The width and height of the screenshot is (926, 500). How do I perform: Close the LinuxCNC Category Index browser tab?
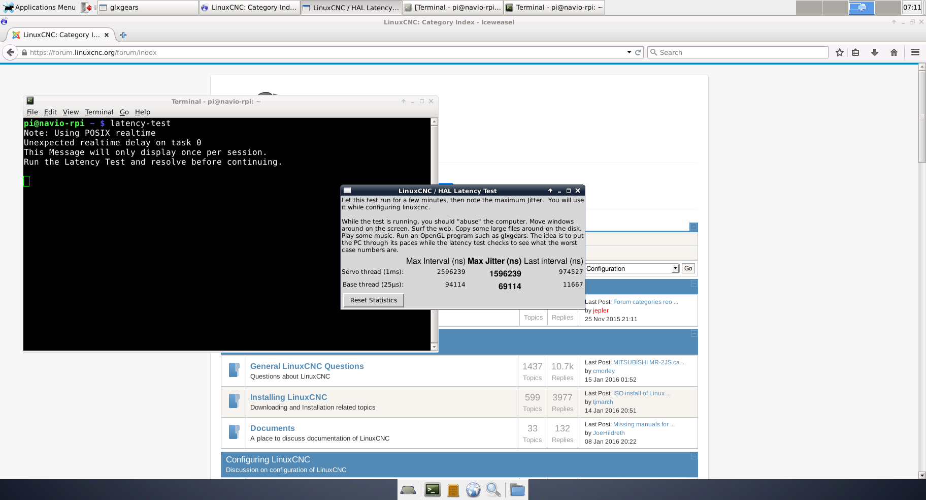point(107,35)
